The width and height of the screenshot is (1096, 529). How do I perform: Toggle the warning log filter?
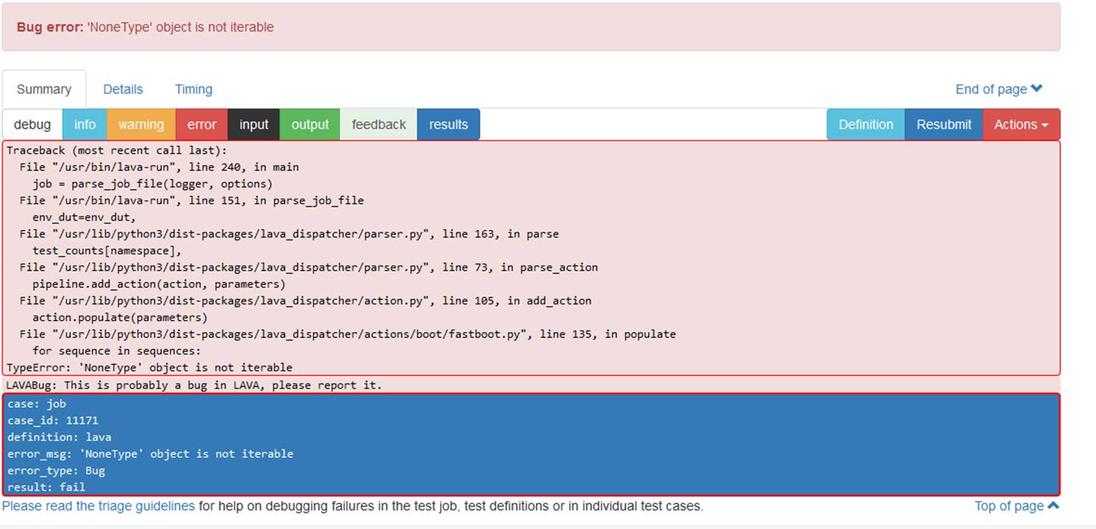pos(141,124)
